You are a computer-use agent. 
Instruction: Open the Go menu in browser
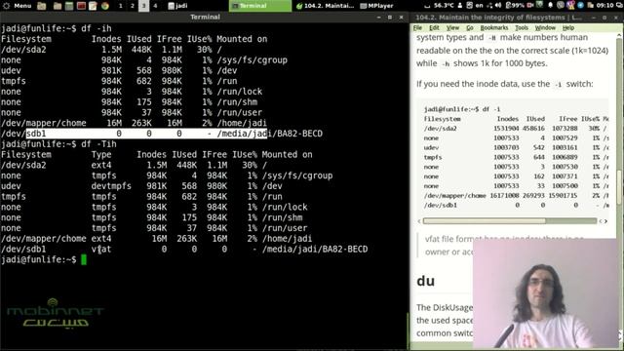coord(470,28)
